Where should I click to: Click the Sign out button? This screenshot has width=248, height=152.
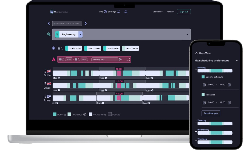pyautogui.click(x=184, y=12)
